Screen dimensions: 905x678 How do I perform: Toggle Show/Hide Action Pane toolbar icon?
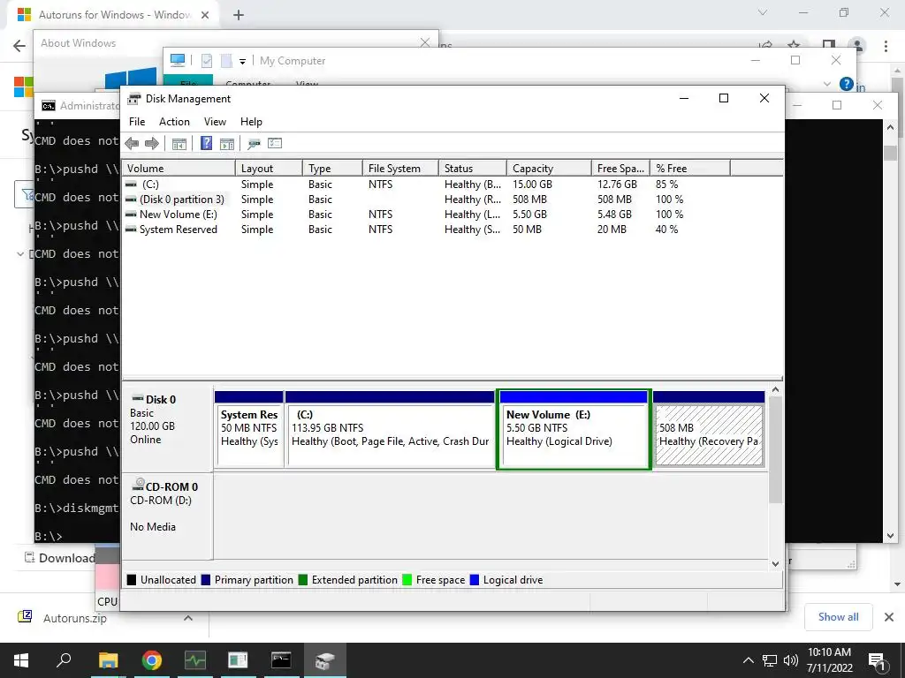(227, 144)
